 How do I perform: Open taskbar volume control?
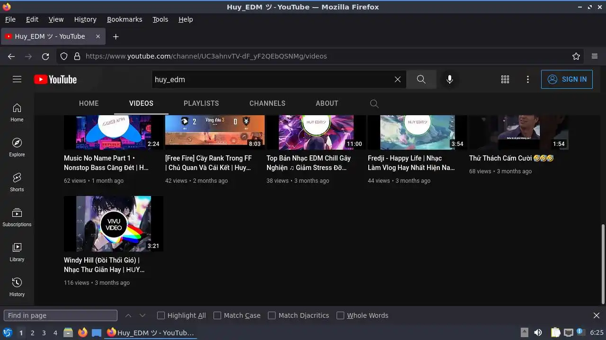click(x=538, y=333)
